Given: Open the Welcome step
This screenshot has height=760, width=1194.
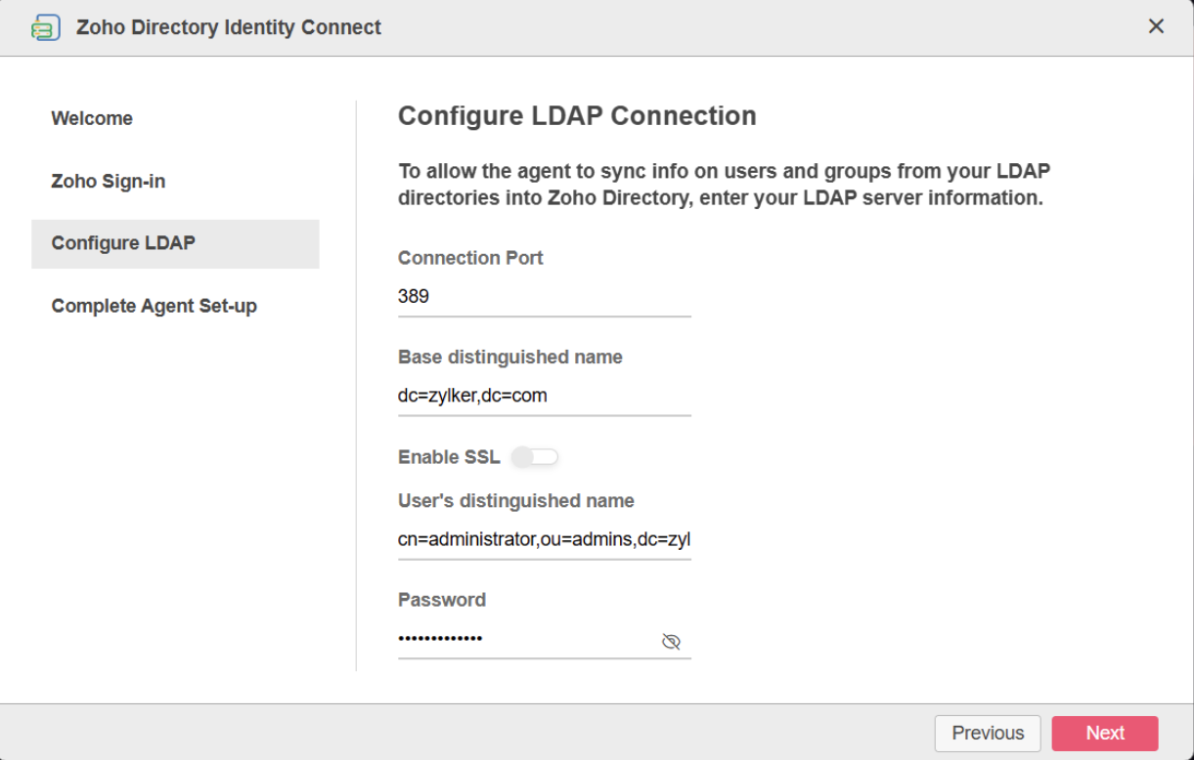Looking at the screenshot, I should tap(92, 118).
